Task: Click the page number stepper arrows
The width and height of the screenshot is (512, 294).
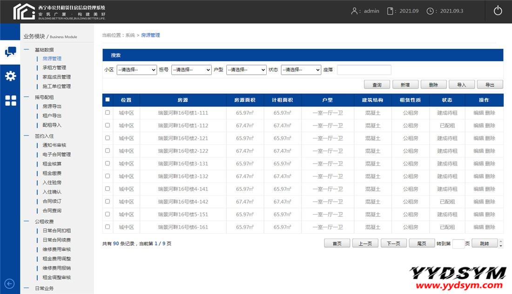Action: point(501,243)
